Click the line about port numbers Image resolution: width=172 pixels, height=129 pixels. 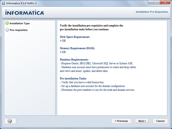coord(97,90)
